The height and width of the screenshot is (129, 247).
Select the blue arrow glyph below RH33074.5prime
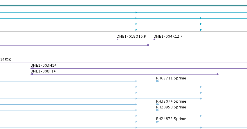(x=158, y=104)
